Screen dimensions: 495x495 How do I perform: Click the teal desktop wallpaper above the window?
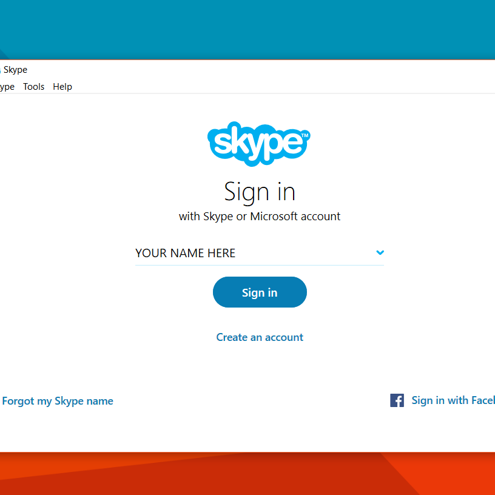click(x=243, y=27)
